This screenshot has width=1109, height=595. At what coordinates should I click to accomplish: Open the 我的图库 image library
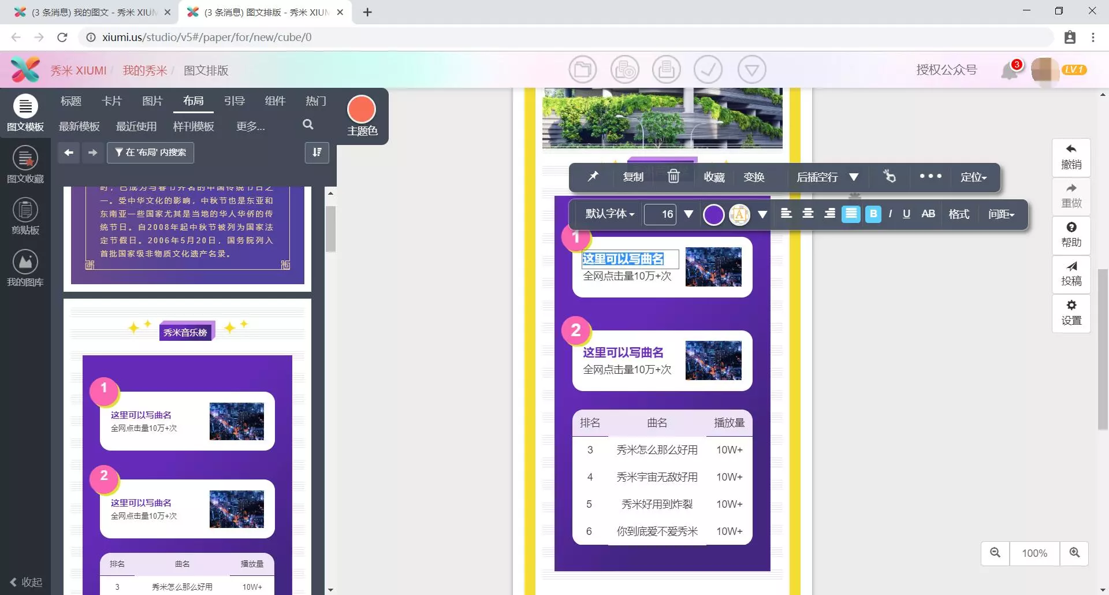[x=25, y=269]
